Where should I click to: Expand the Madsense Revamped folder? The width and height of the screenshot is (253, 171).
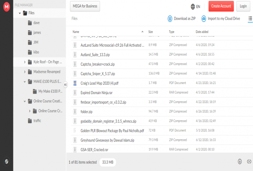25,71
